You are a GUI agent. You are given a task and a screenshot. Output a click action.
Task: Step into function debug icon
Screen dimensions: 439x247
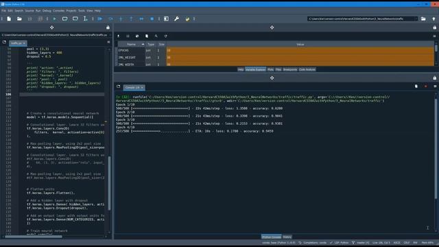click(121, 19)
